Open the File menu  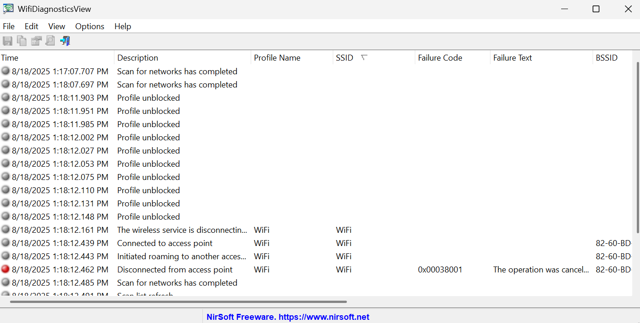tap(9, 26)
